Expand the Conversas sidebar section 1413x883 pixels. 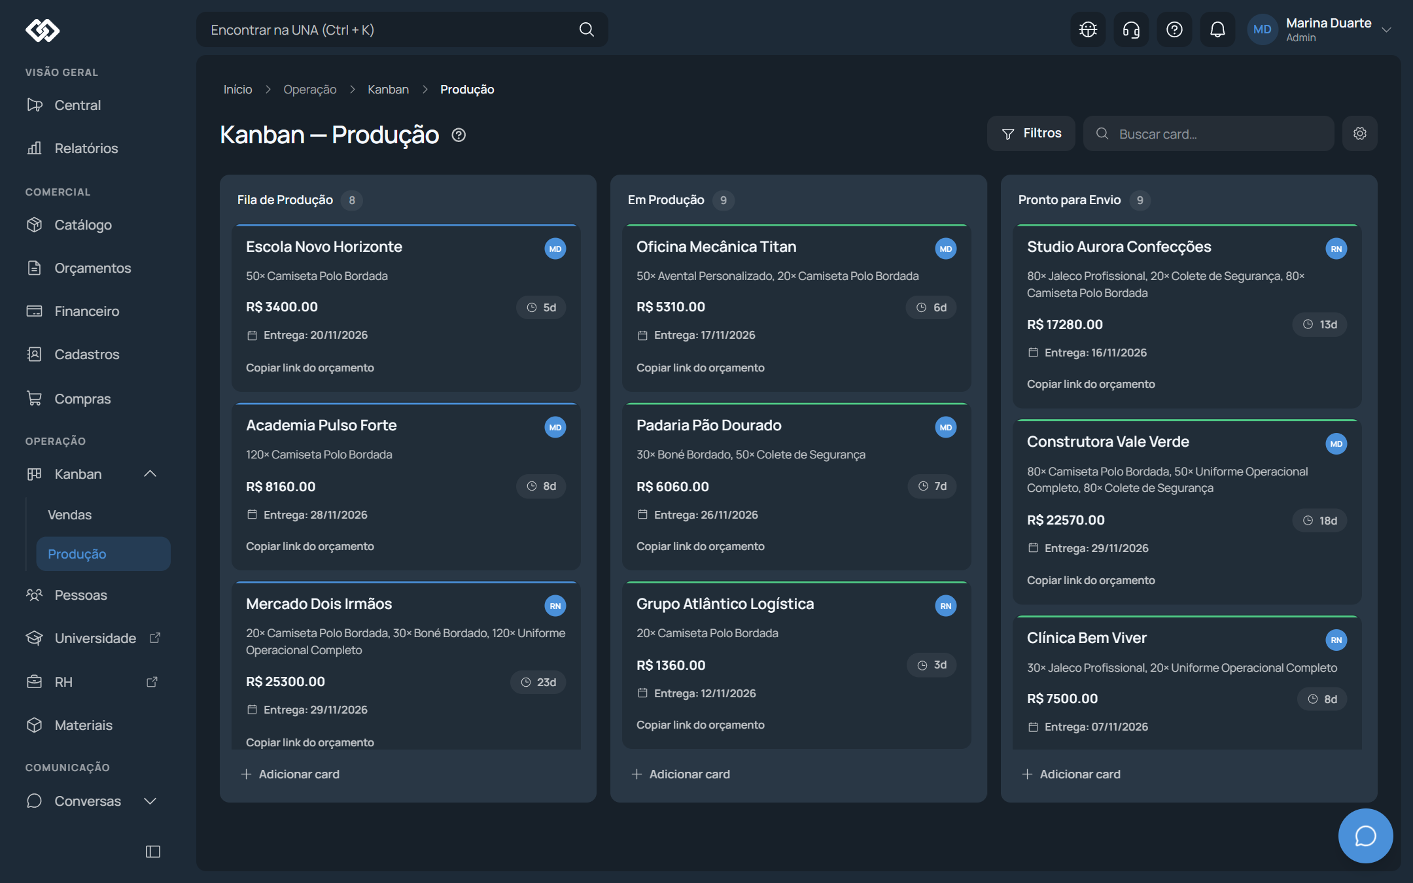coord(150,801)
